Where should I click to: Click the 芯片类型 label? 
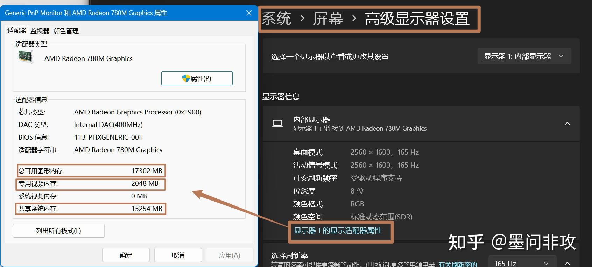coord(32,112)
